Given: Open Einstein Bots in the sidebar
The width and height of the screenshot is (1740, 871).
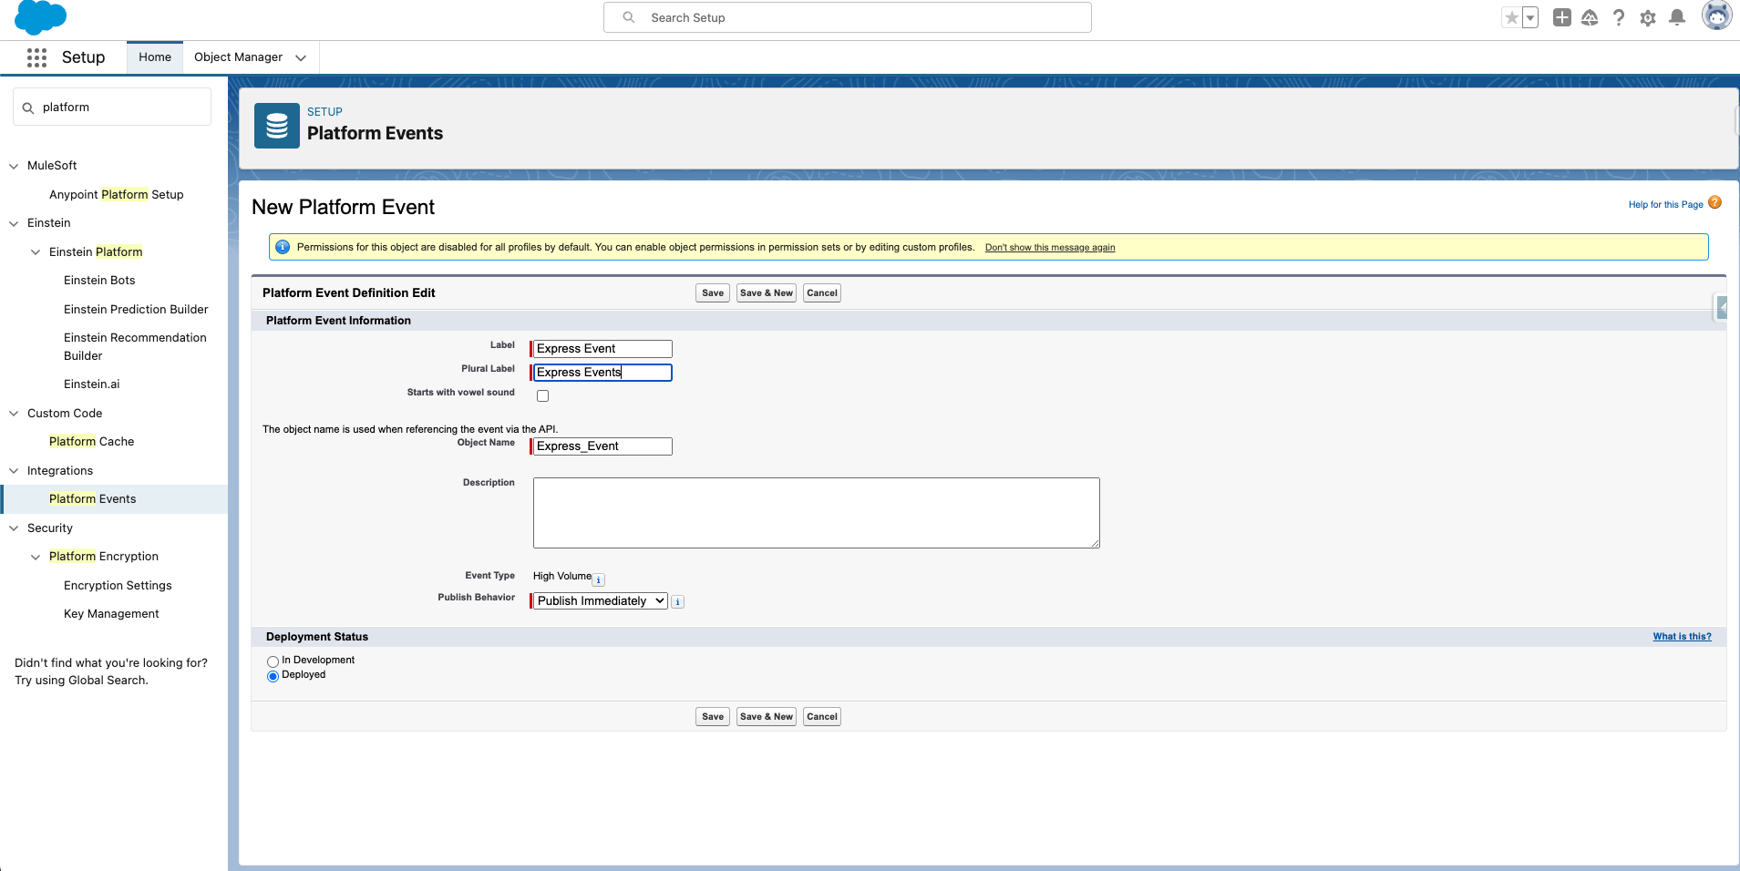Looking at the screenshot, I should 99,281.
